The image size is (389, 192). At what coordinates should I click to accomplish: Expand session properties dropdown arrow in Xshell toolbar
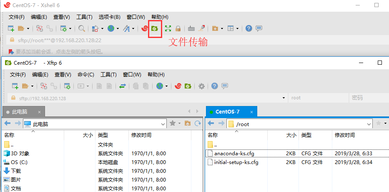click(70, 29)
